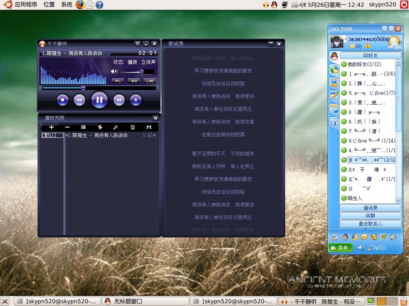Mute the player volume speaker icon
Image resolution: width=409 pixels, height=306 pixels.
tap(114, 71)
